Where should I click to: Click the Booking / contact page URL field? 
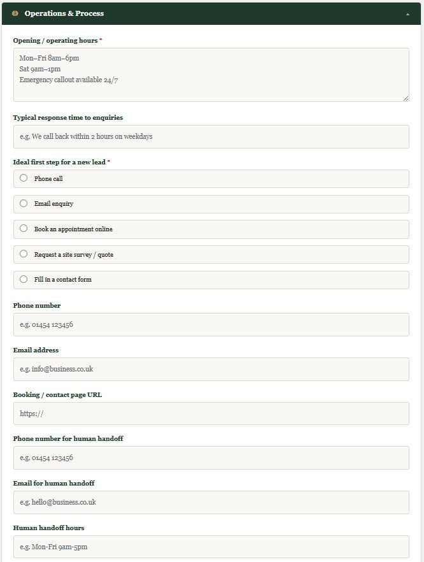pyautogui.click(x=211, y=414)
